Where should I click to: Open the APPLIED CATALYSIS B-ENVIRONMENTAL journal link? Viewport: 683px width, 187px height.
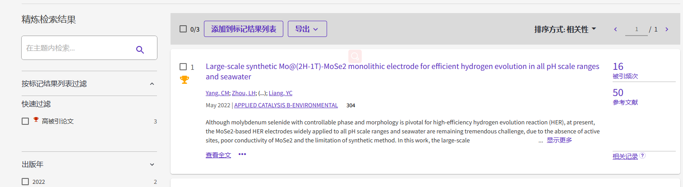click(286, 105)
